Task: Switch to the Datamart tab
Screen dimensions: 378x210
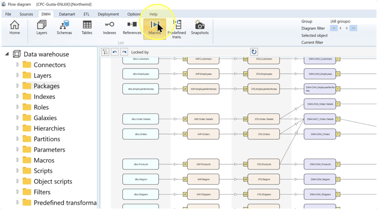Action: coord(67,14)
